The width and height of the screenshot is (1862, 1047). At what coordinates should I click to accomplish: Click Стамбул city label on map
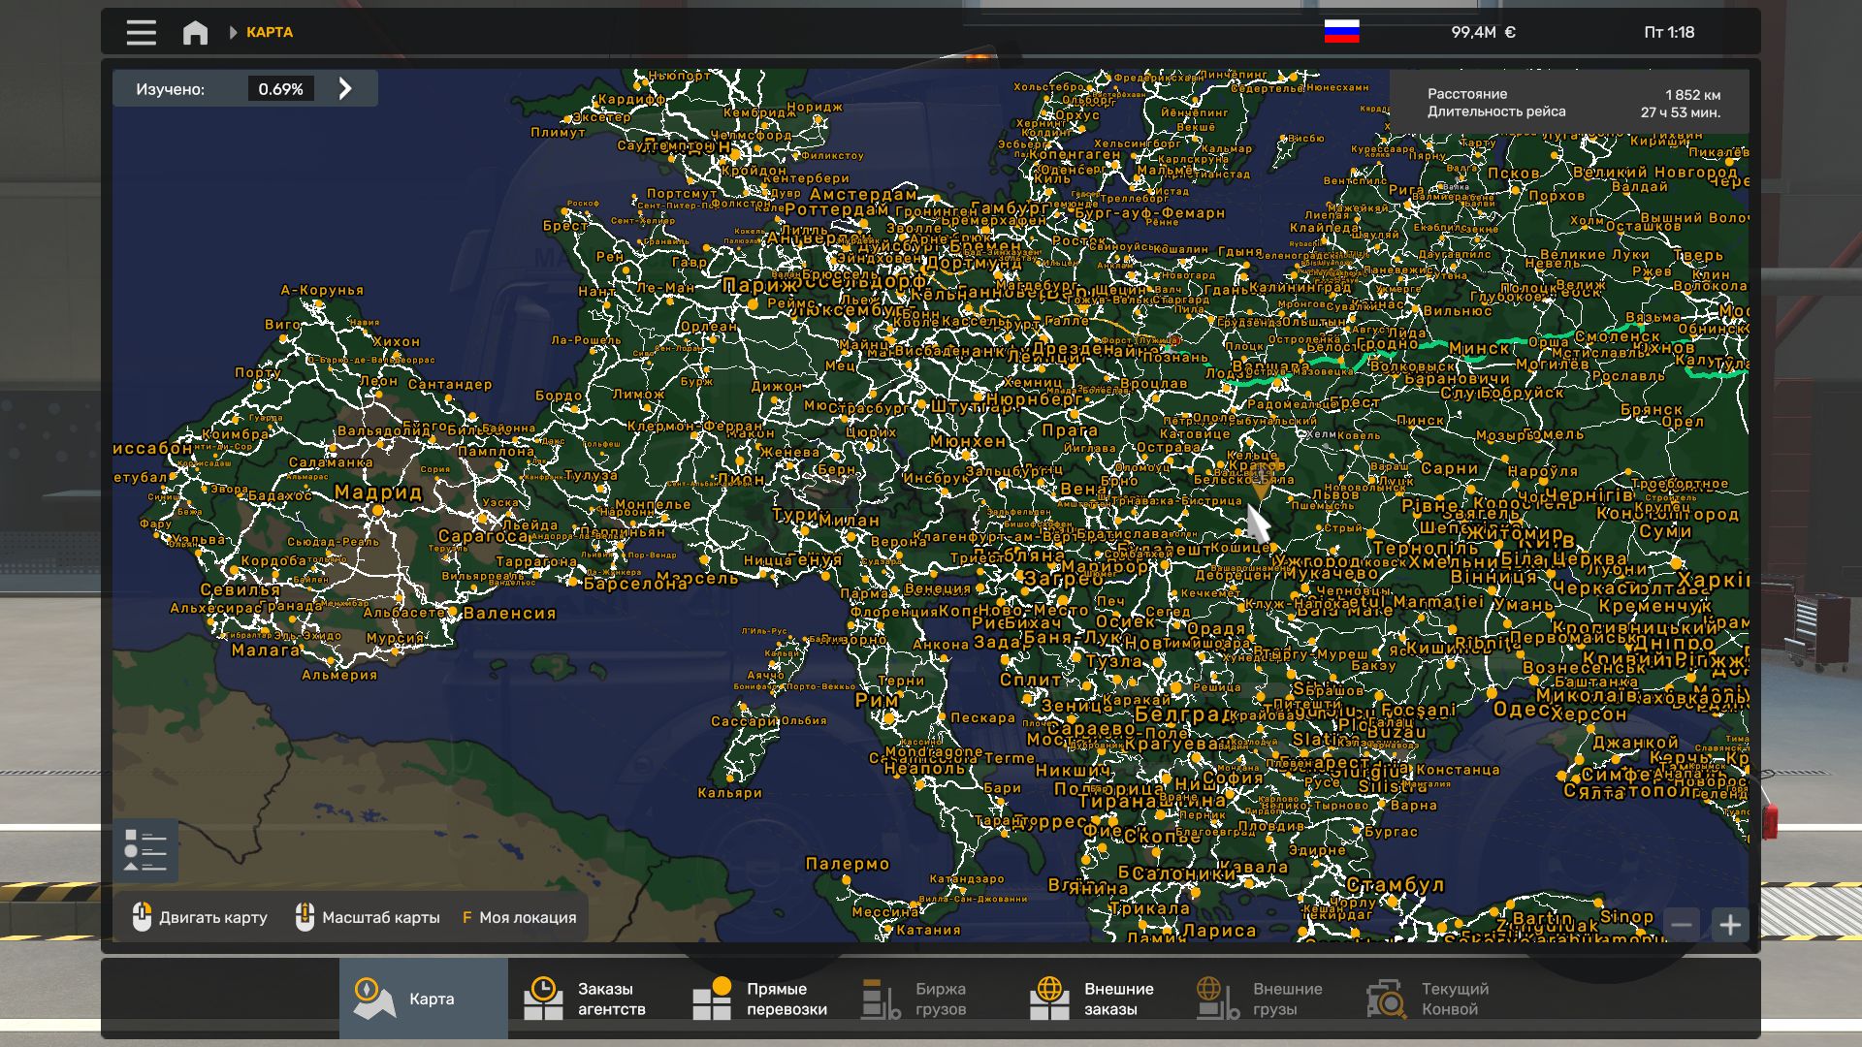tap(1396, 885)
